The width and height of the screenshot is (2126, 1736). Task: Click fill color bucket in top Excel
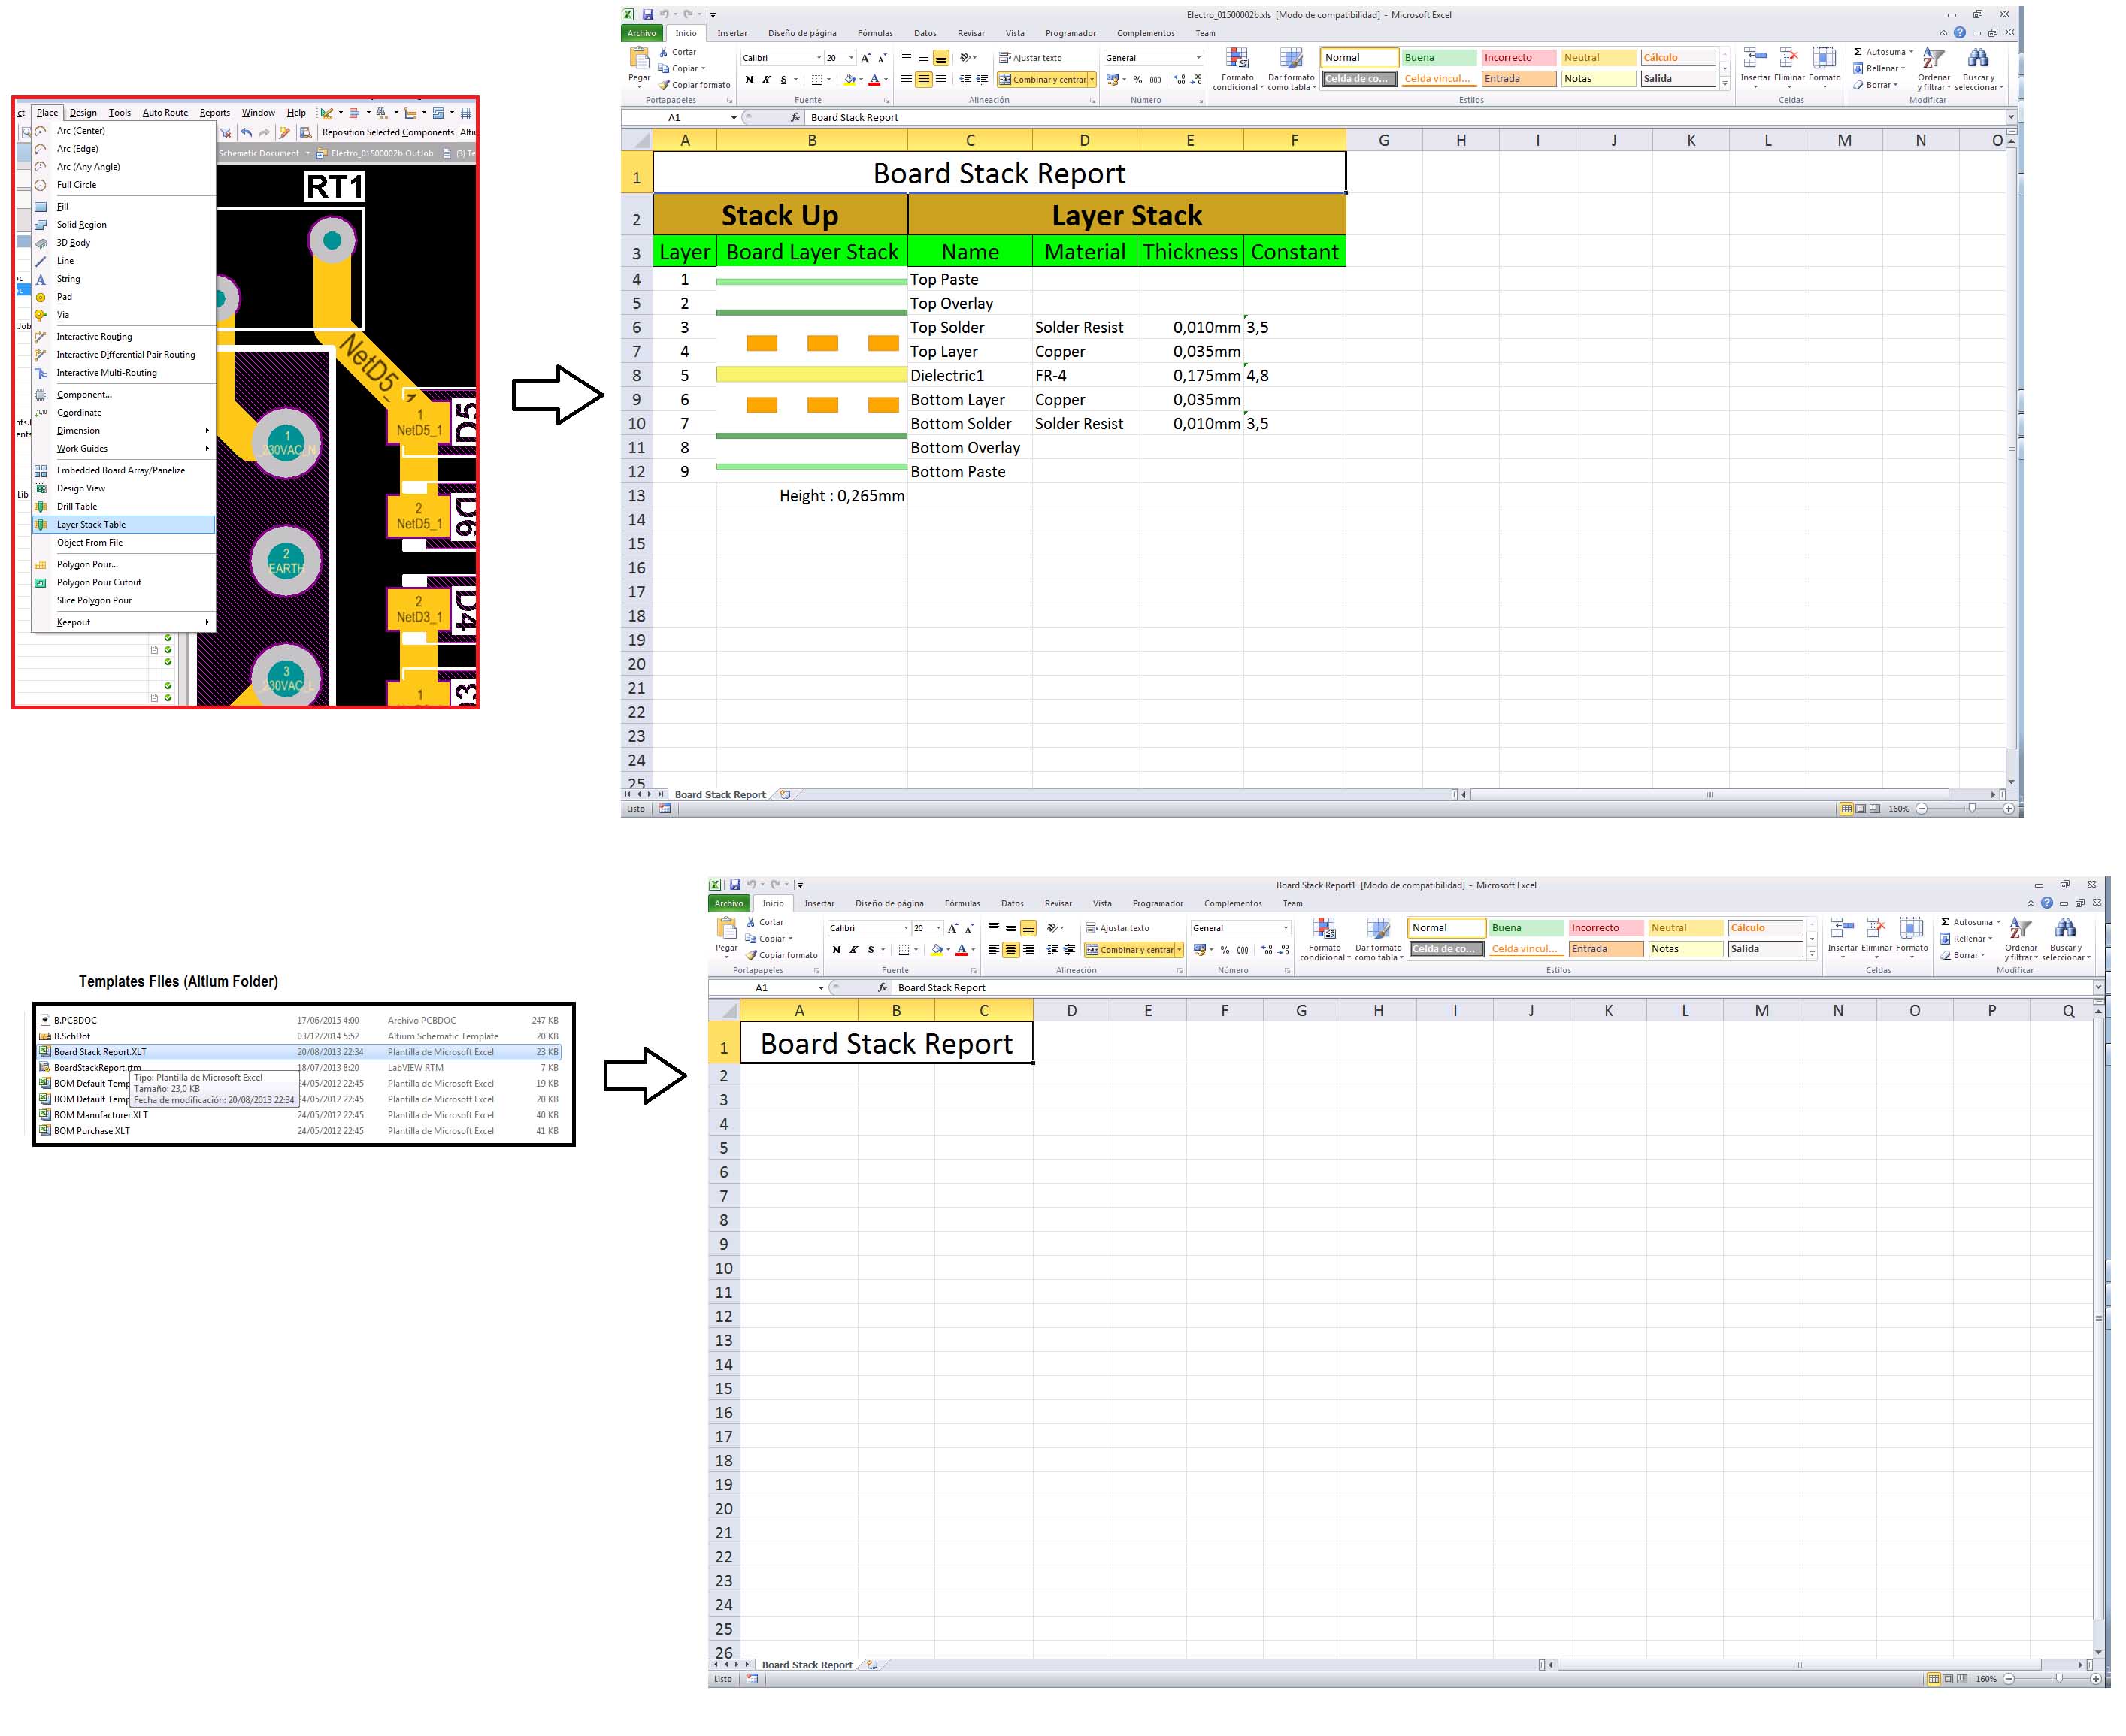point(849,80)
